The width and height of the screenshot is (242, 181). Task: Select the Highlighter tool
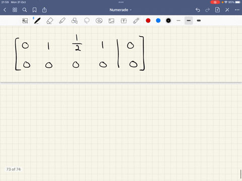tap(62, 21)
